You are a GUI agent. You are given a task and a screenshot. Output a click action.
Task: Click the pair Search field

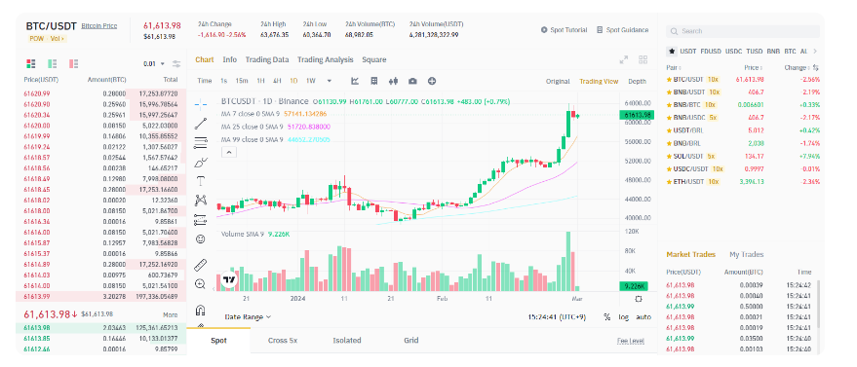(743, 31)
